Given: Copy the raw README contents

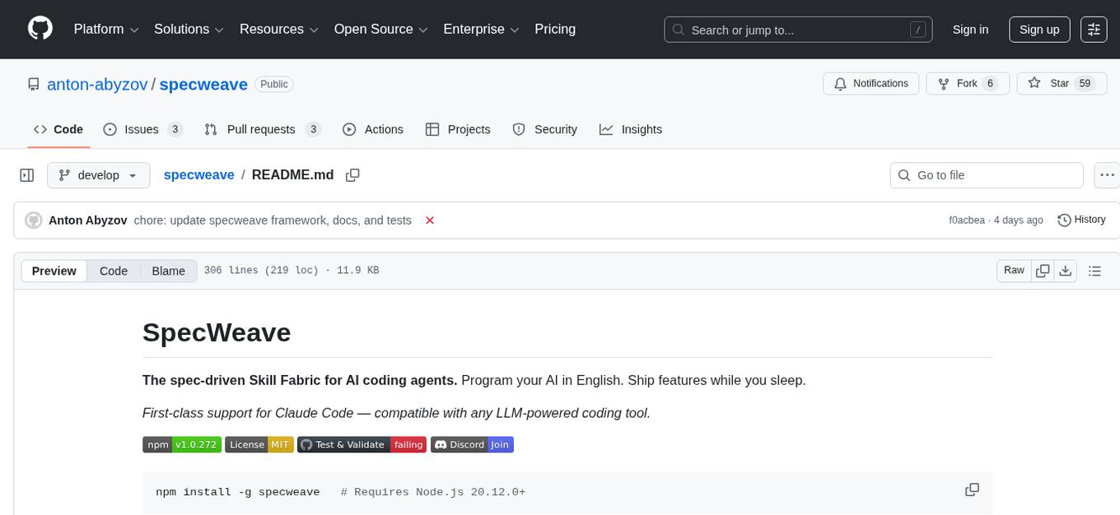Looking at the screenshot, I should 1043,270.
